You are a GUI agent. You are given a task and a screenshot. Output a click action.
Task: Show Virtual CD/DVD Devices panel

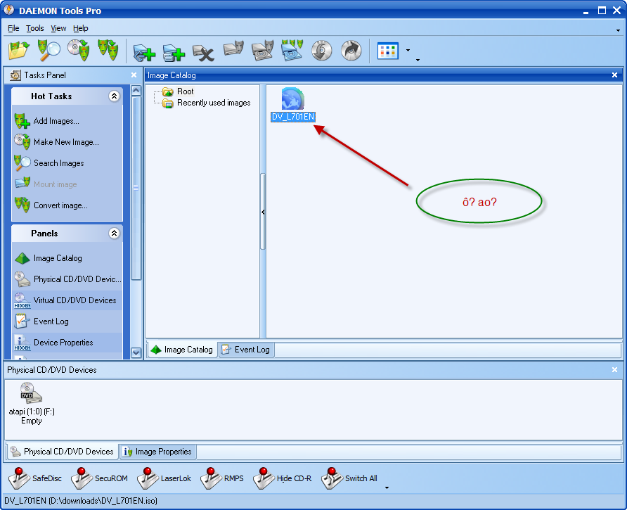pos(75,300)
